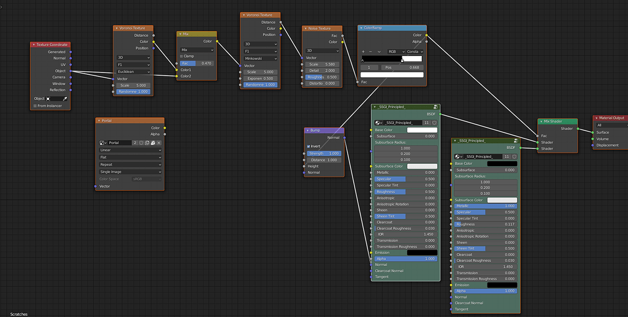Open node tree browser in white-base _SSGI_Principled_ node
Image resolution: width=628 pixels, height=317 pixels.
click(378, 123)
